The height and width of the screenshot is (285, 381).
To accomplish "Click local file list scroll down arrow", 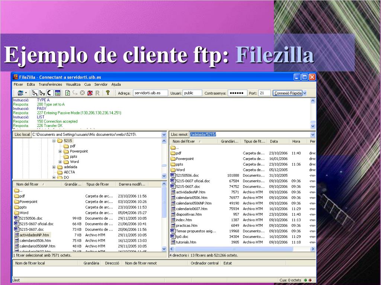I will [x=164, y=249].
